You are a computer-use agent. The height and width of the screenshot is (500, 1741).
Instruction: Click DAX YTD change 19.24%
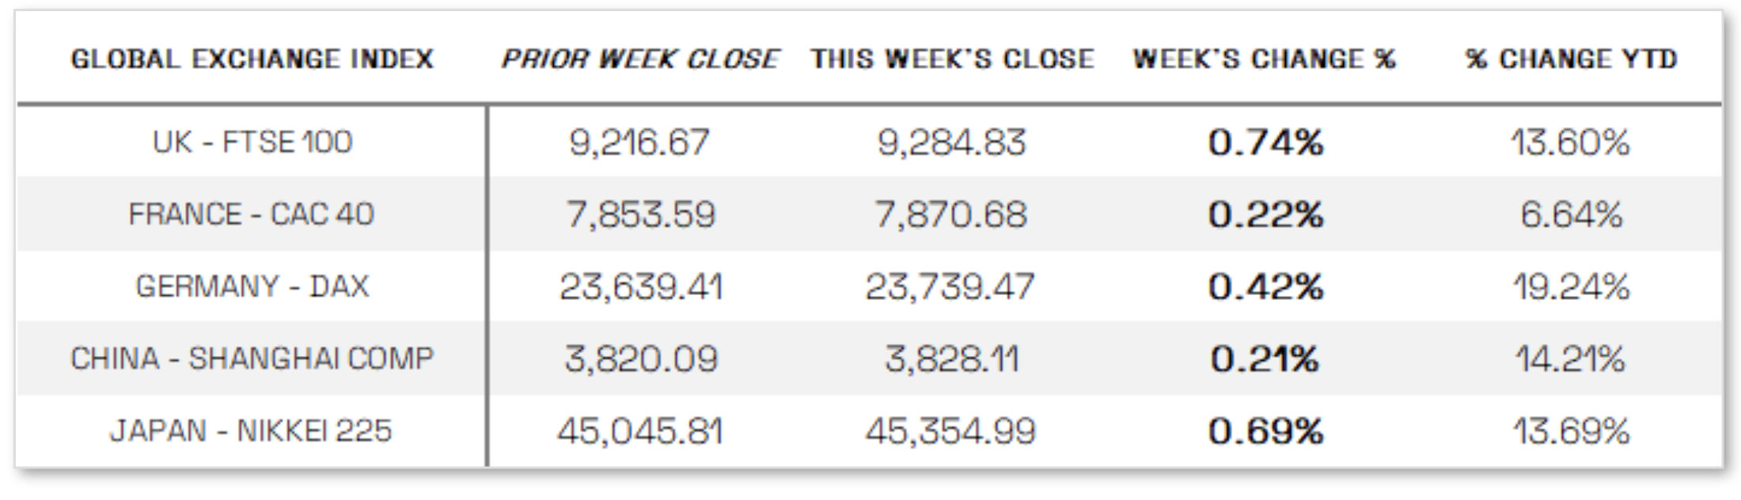coord(1571,286)
